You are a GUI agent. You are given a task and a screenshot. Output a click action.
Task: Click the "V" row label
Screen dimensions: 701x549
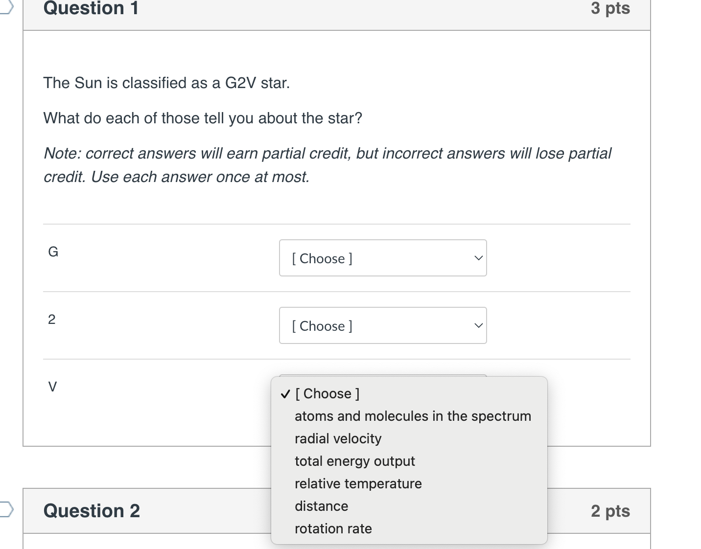click(x=52, y=387)
